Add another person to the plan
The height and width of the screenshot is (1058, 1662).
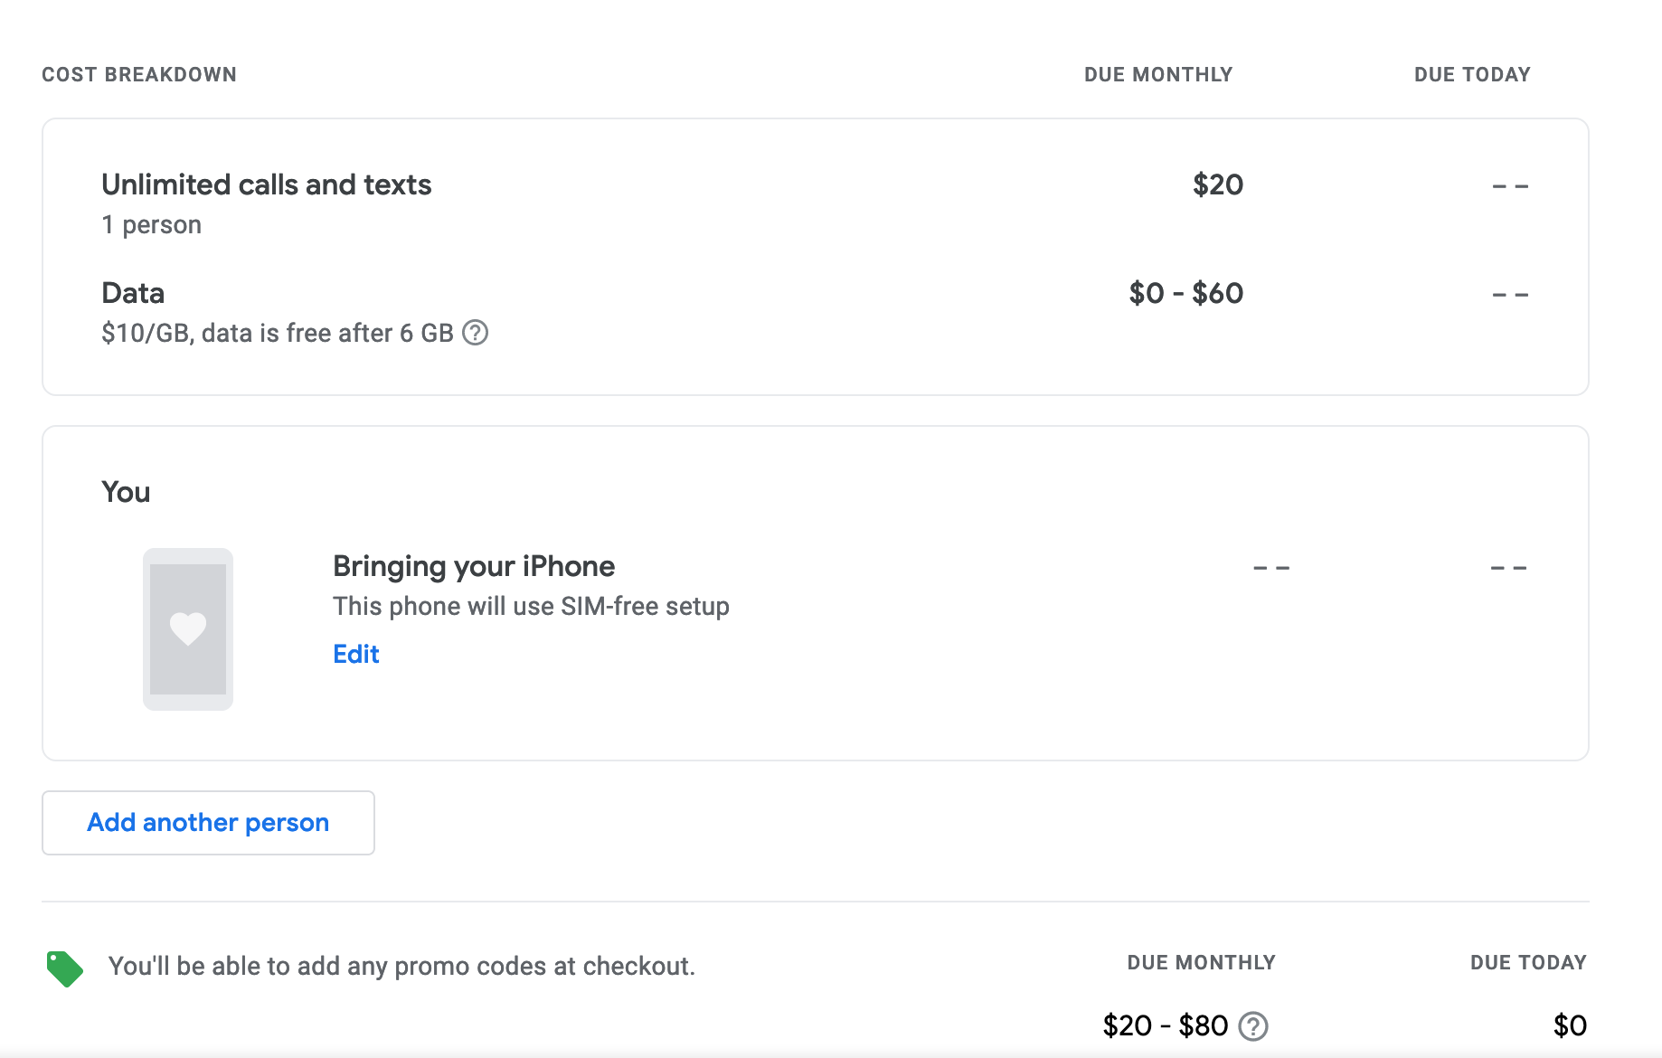[x=208, y=823]
